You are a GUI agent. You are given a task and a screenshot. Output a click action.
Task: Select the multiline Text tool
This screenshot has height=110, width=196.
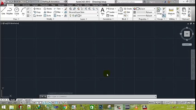[x=102, y=11]
